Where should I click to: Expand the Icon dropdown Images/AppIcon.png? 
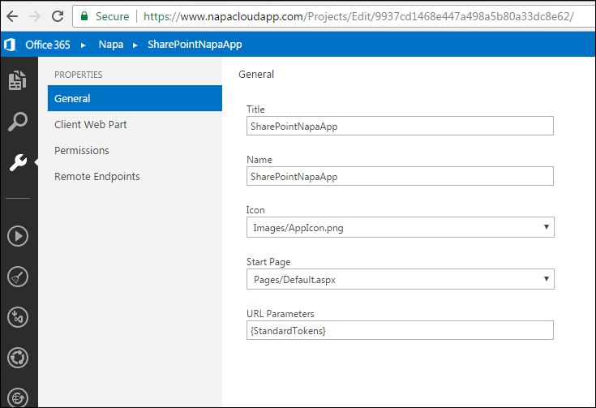point(400,227)
